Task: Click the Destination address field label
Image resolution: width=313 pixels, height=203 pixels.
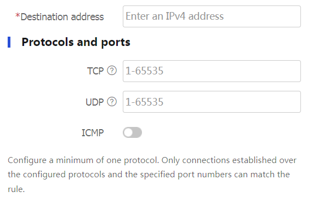Action: (62, 17)
